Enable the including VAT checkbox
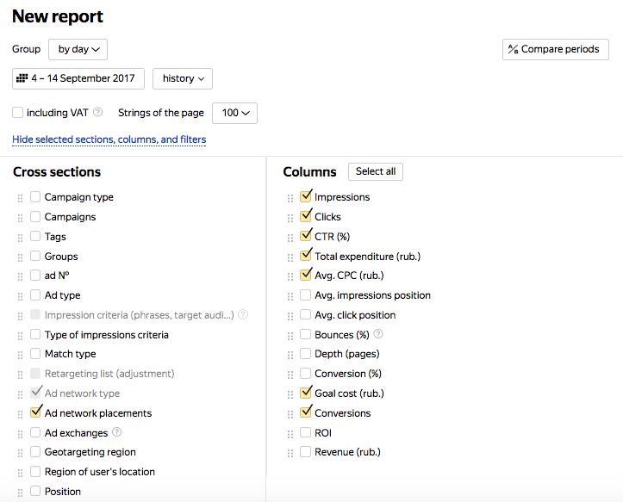The width and height of the screenshot is (623, 502). [x=18, y=112]
